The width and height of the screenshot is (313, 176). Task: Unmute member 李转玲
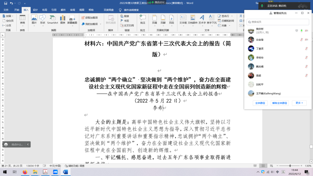[x=306, y=58]
